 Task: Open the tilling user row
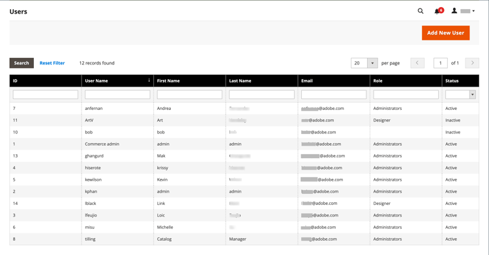tap(244, 239)
